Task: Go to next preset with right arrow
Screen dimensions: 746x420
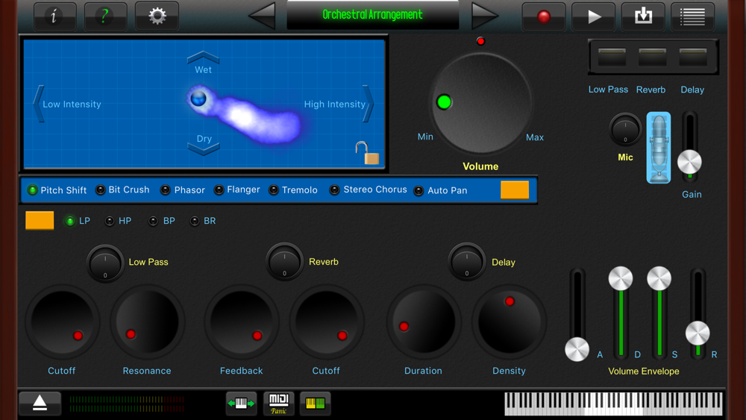Action: pyautogui.click(x=485, y=16)
